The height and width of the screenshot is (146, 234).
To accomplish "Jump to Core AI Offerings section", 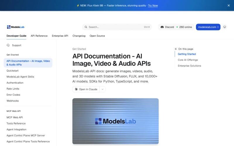I will pos(188,60).
